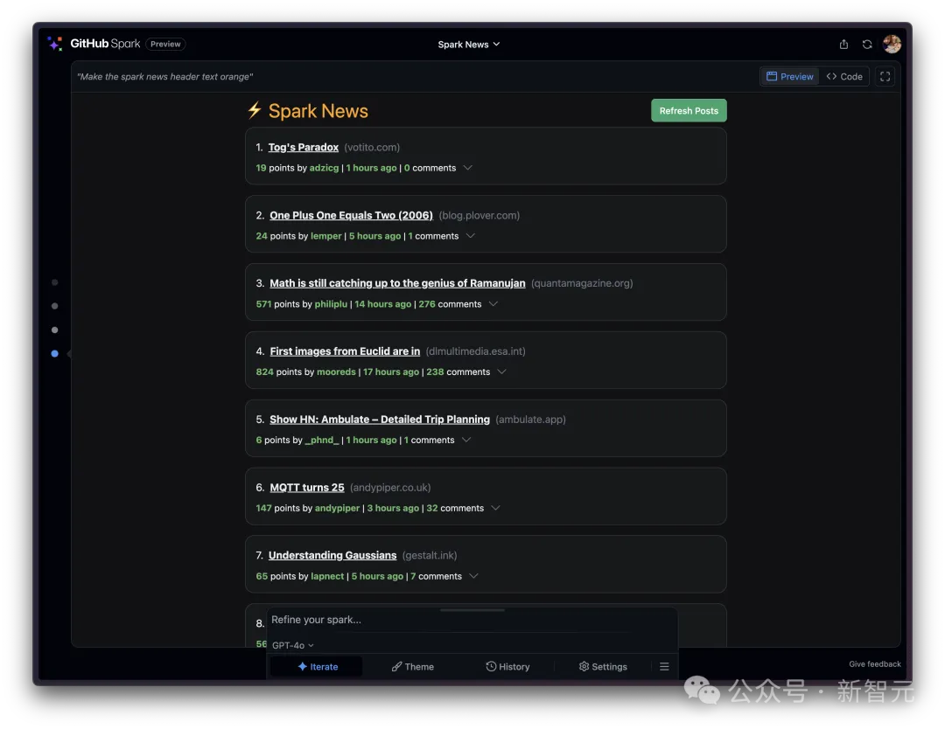This screenshot has width=945, height=729.
Task: Open the Settings tab
Action: point(603,666)
